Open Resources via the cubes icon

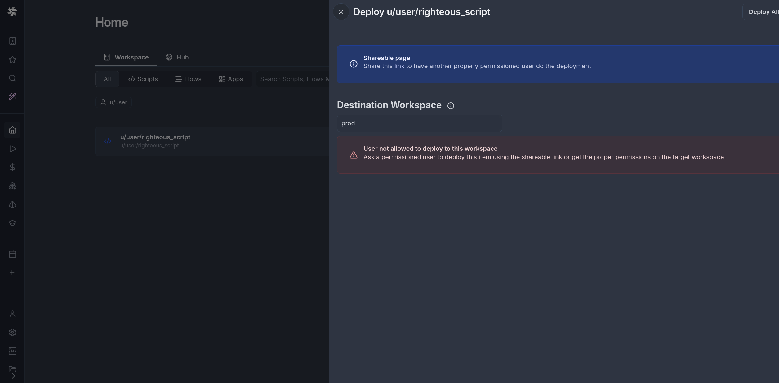12,186
